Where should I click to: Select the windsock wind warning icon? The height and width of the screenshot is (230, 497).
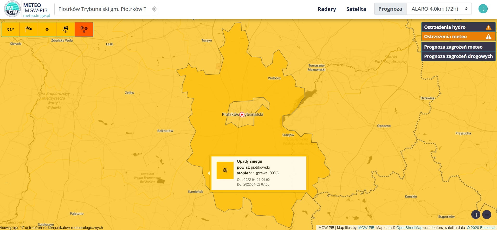(29, 29)
